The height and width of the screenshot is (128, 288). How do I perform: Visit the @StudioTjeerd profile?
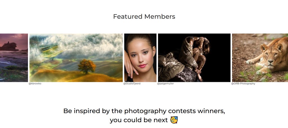point(132,84)
